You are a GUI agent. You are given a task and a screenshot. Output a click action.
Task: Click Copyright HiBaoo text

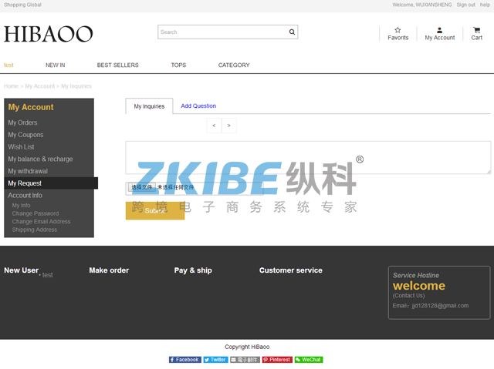tap(247, 347)
